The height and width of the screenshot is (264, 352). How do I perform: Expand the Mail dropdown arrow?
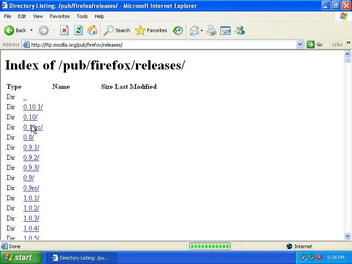pos(202,30)
